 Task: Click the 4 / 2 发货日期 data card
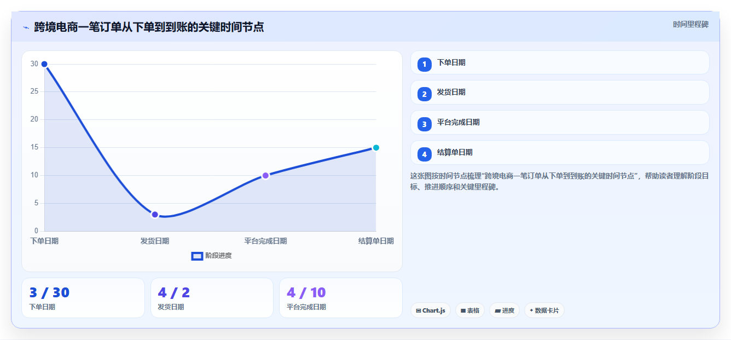(x=212, y=298)
